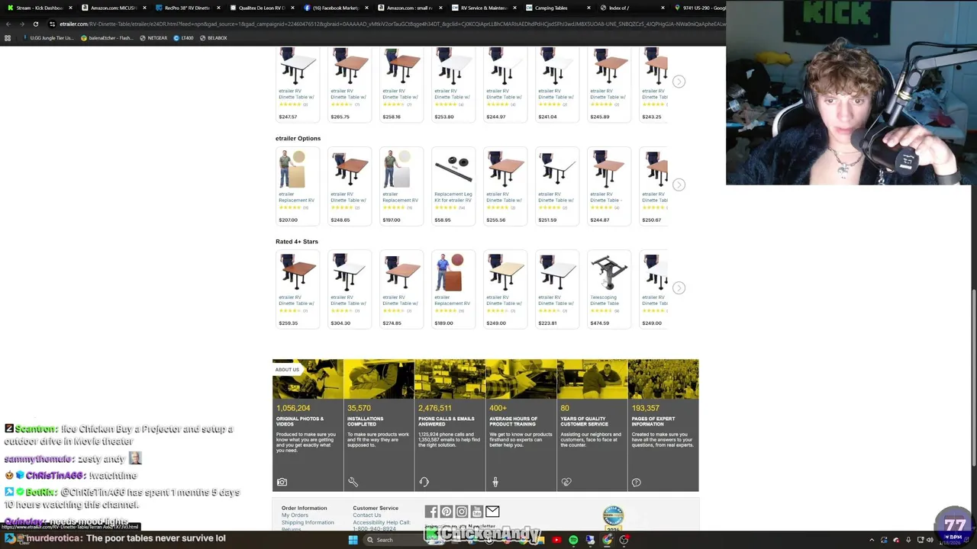Show hidden system tray icons
Image resolution: width=977 pixels, height=549 pixels.
[x=872, y=540]
